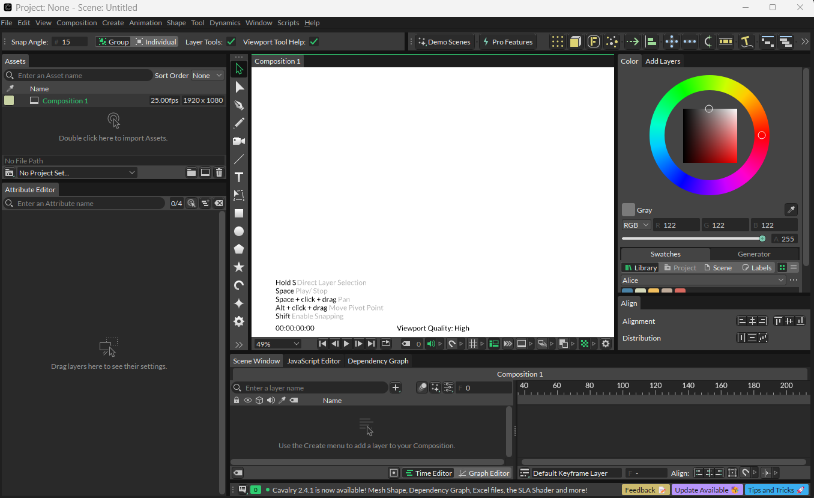The image size is (814, 498).
Task: Select the Pencil tool
Action: [x=239, y=123]
